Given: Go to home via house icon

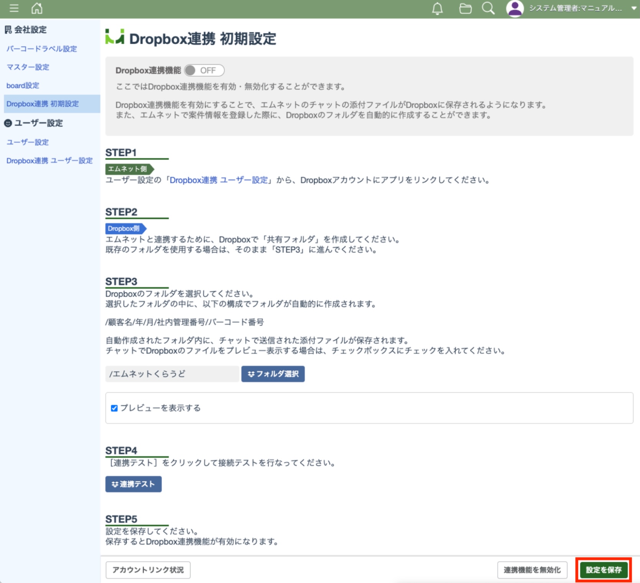Looking at the screenshot, I should tap(37, 8).
